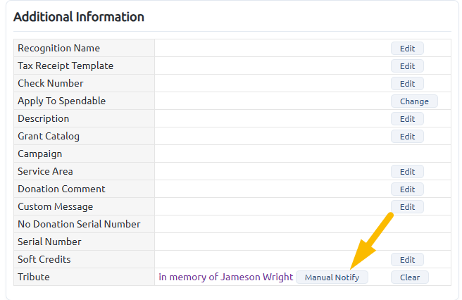
Task: Edit the Check Number
Action: [407, 84]
